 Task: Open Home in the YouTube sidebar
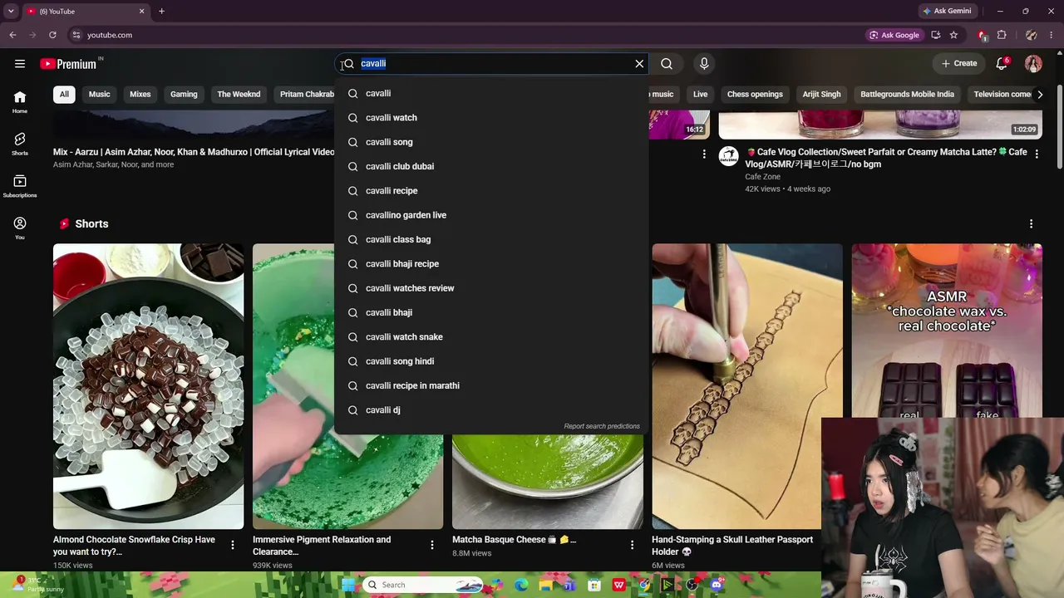(x=20, y=102)
